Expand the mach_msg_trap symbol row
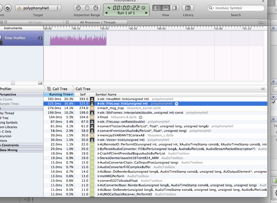 99,108
